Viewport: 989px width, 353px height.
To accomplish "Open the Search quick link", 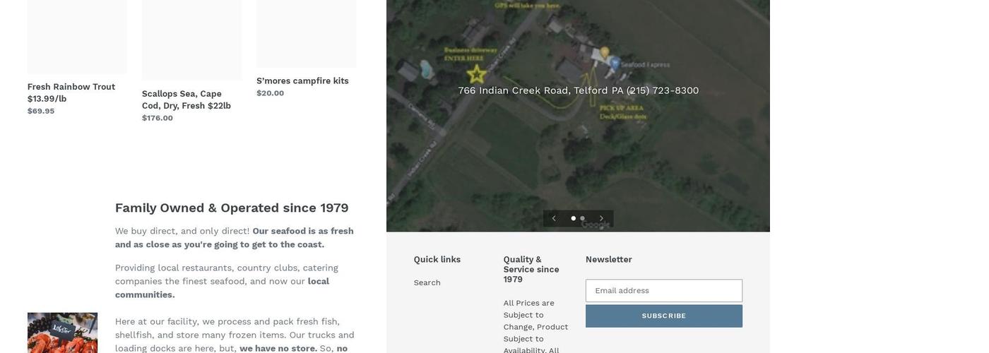I will pyautogui.click(x=427, y=283).
